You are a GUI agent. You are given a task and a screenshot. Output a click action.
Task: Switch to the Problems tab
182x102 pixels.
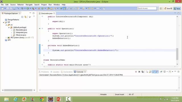coord(44,72)
